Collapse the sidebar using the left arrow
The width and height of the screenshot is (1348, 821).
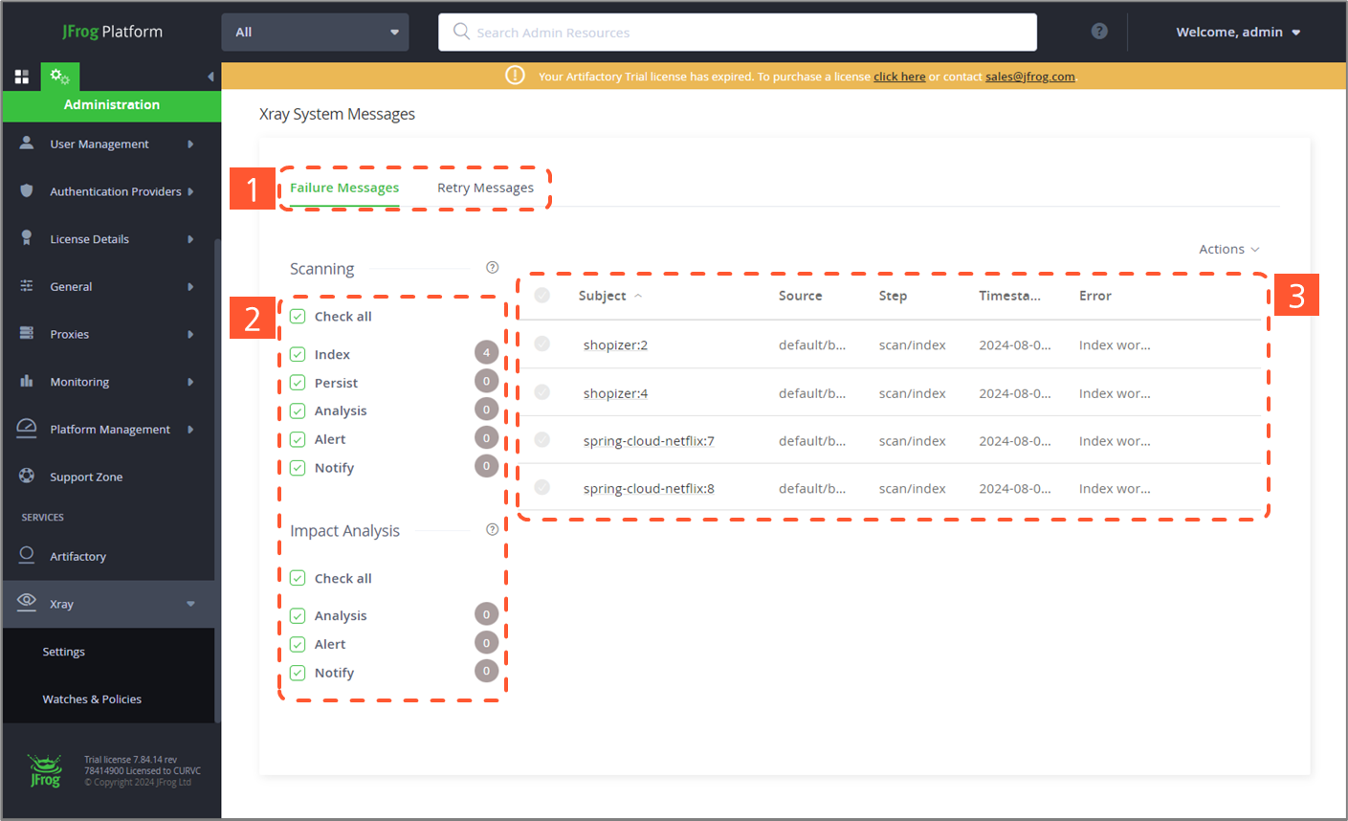click(x=210, y=77)
